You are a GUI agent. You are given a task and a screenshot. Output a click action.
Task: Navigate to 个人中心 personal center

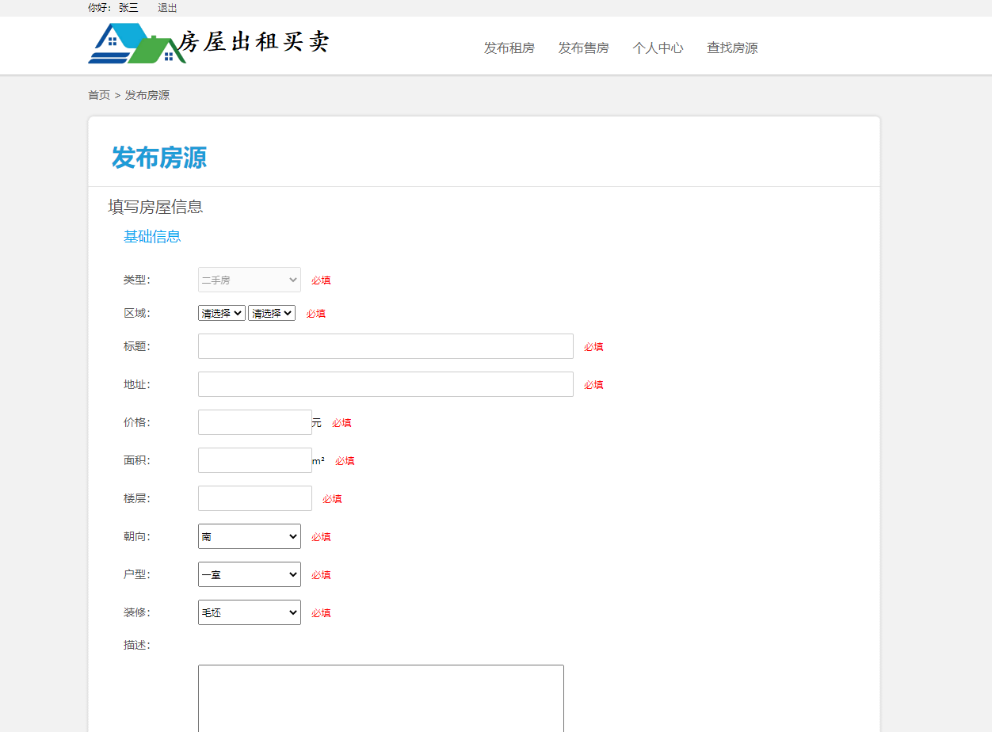(658, 48)
